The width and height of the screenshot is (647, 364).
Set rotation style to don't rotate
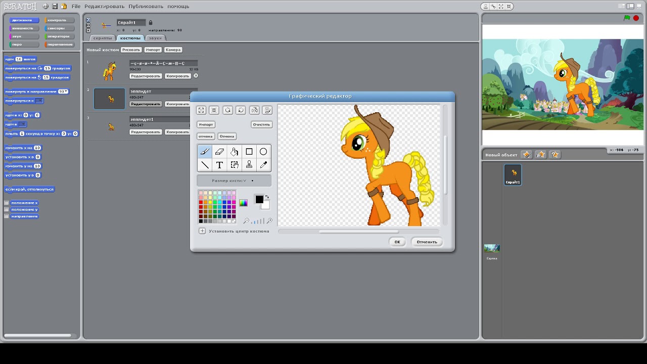[88, 30]
